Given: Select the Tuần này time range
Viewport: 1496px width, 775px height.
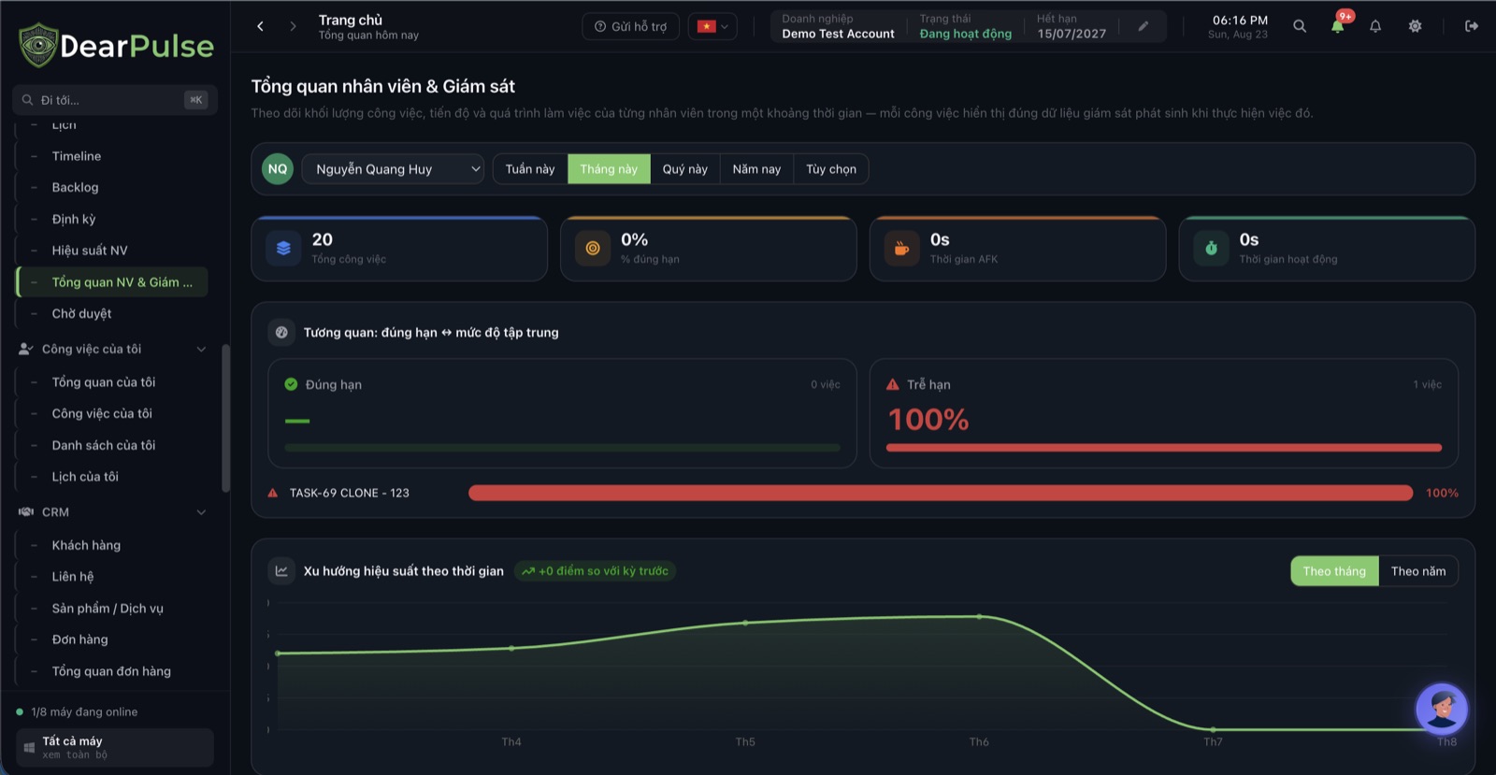Looking at the screenshot, I should [530, 169].
